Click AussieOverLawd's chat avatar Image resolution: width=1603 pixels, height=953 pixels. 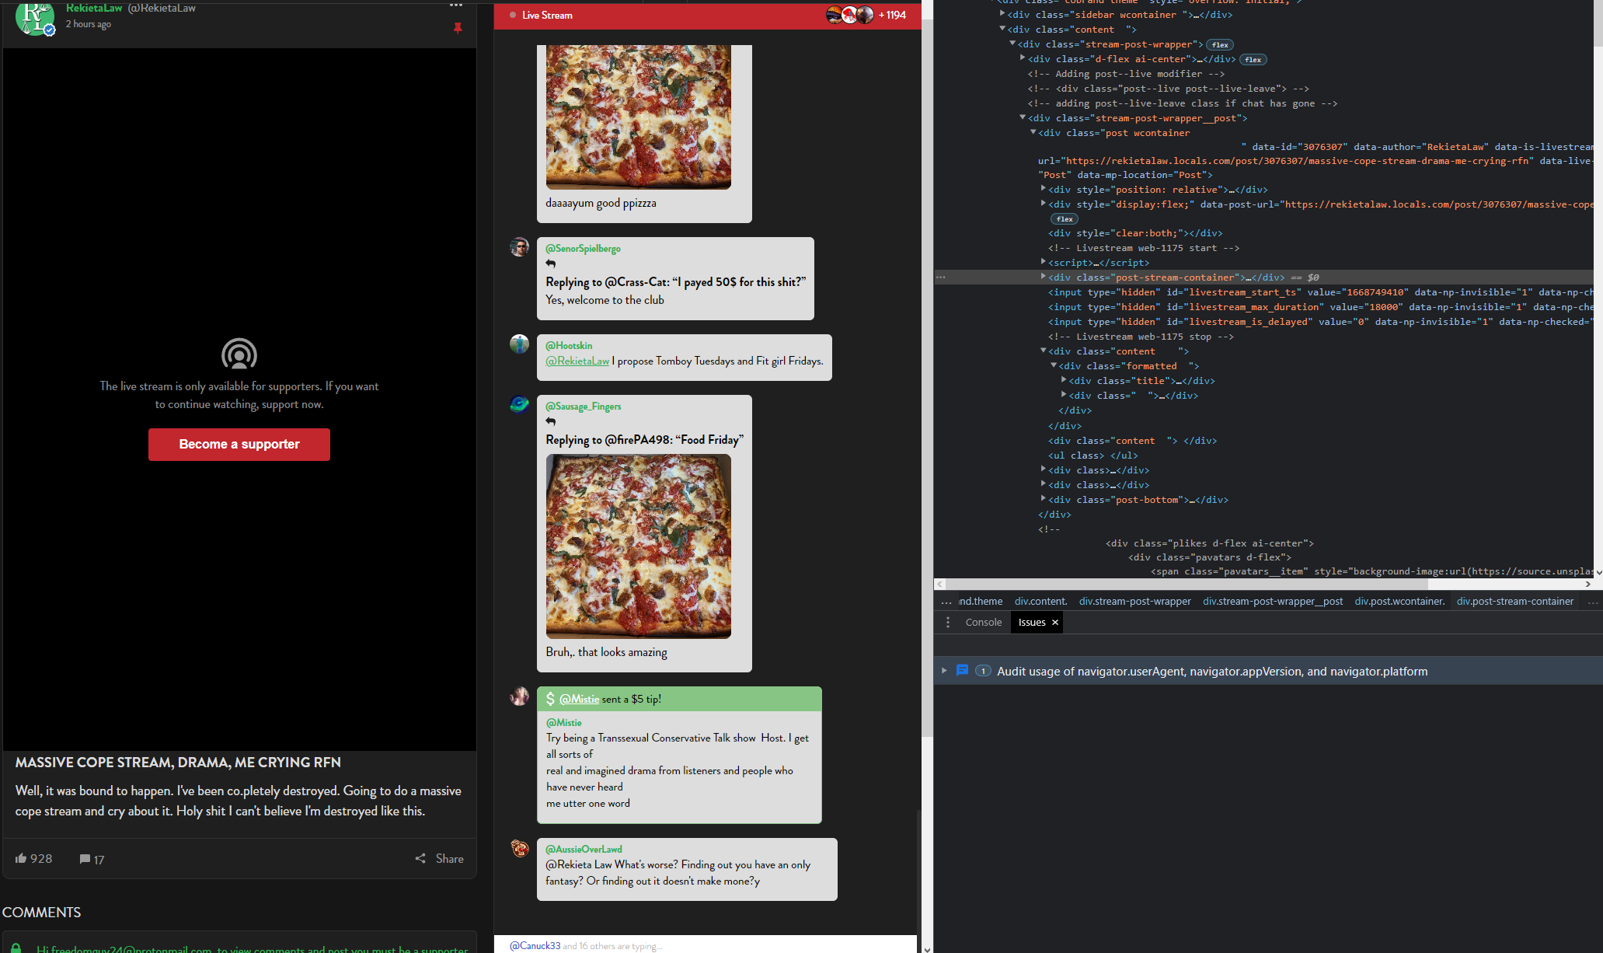pyautogui.click(x=519, y=848)
